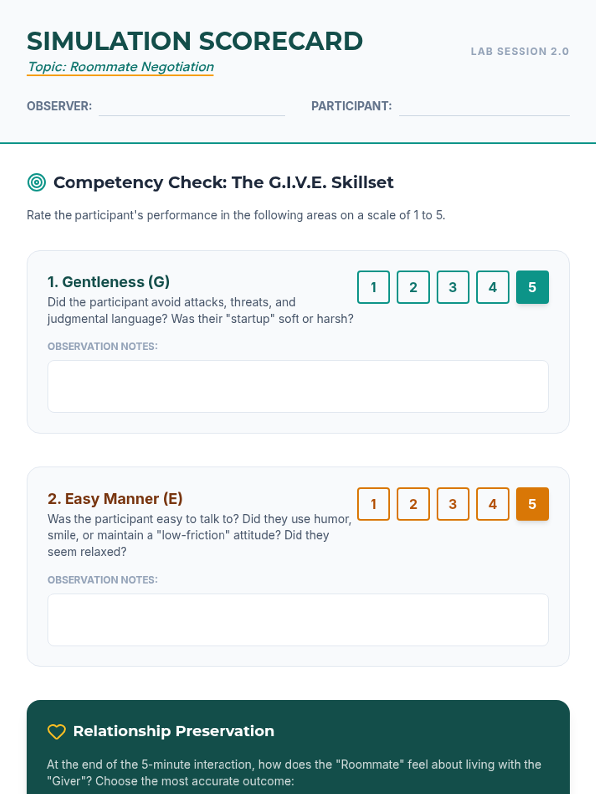Rate Gentleness as 4
Image resolution: width=596 pixels, height=794 pixels.
[493, 287]
